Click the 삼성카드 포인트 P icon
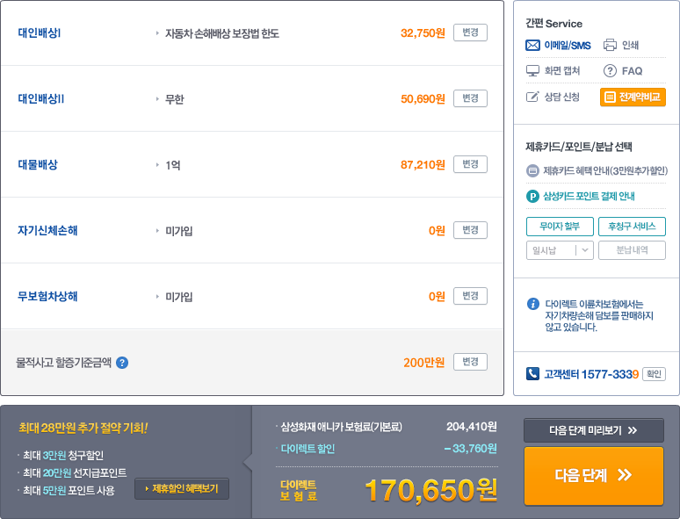This screenshot has height=519, width=680. pos(532,196)
